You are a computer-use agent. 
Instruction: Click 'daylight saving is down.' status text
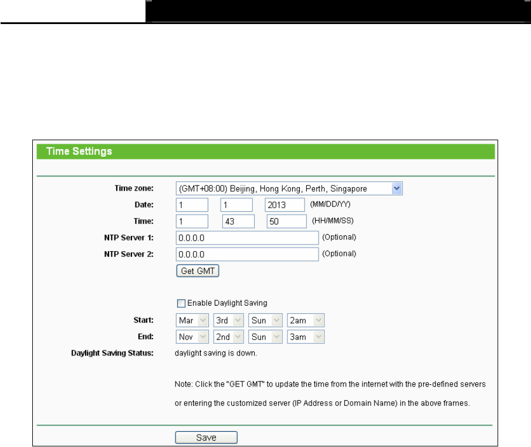tap(216, 353)
